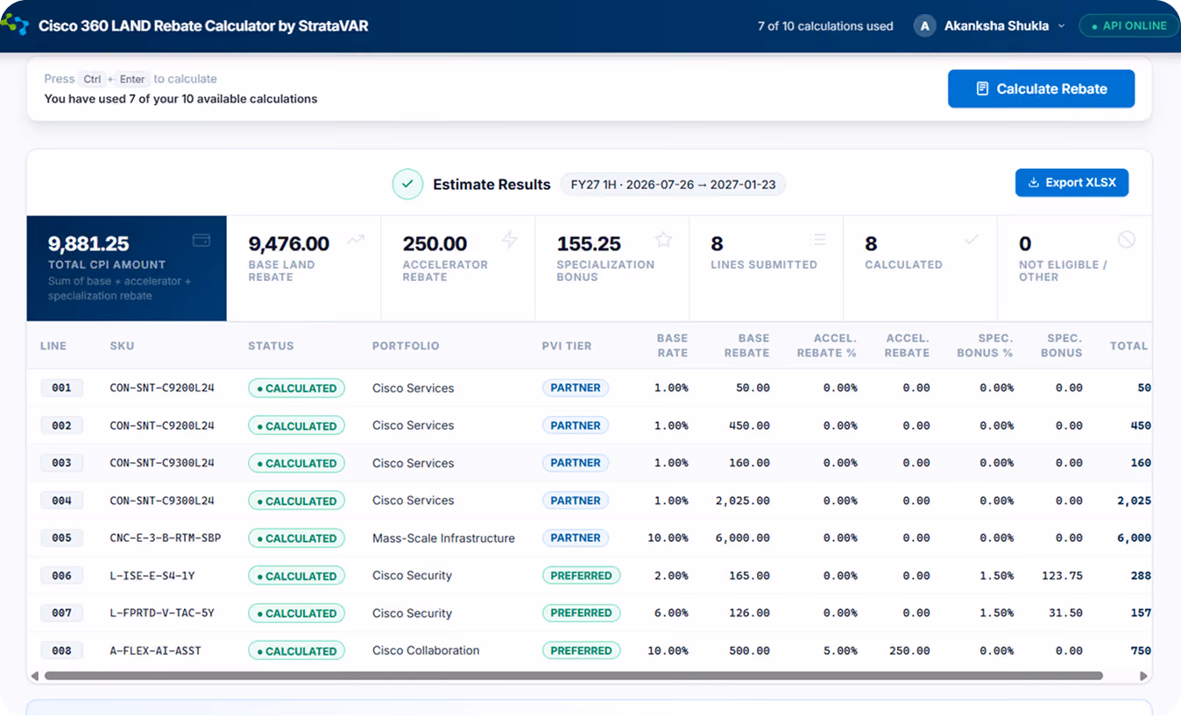Click the lightning icon on Accelerator Rebate
Viewport: 1181px width, 716px height.
[x=510, y=239]
